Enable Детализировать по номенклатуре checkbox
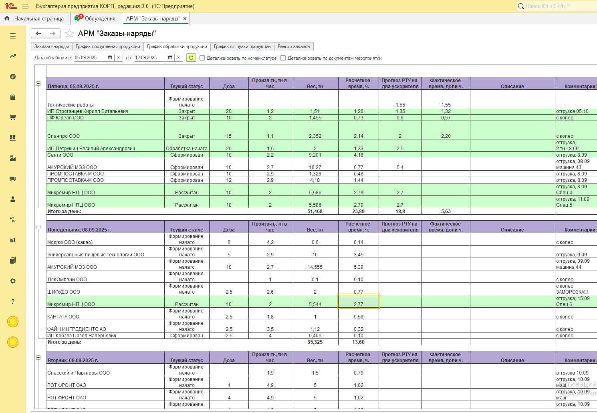This screenshot has height=413, width=597. [202, 58]
